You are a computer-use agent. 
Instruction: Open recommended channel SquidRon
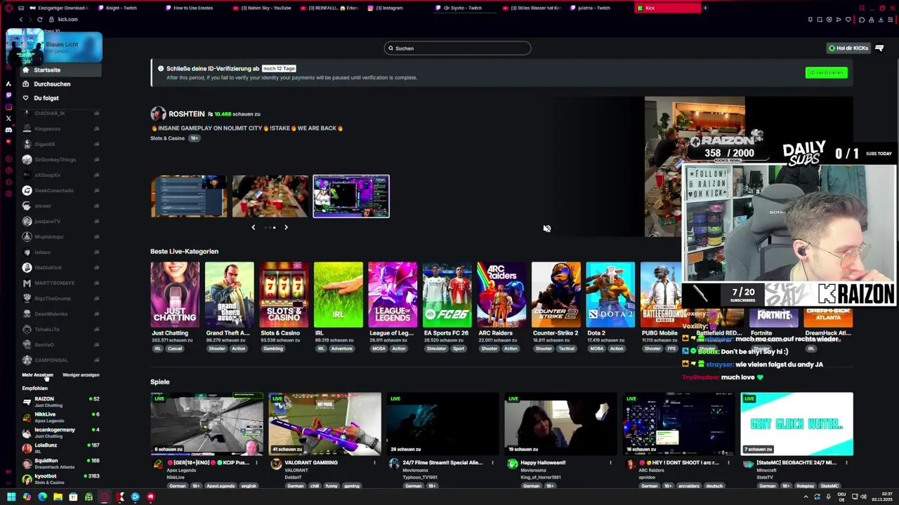click(x=60, y=464)
